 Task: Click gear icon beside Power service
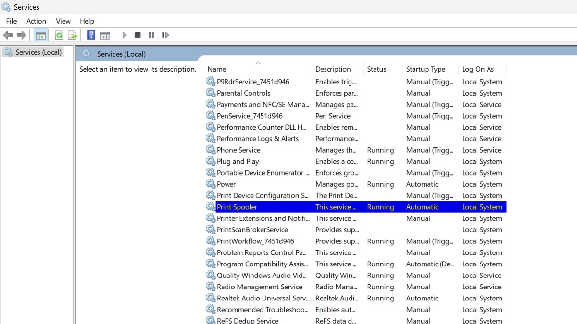[x=211, y=184]
